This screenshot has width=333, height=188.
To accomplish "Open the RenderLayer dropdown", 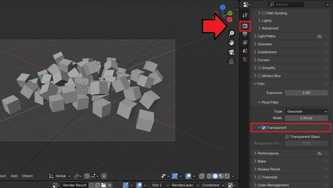I will click(185, 185).
